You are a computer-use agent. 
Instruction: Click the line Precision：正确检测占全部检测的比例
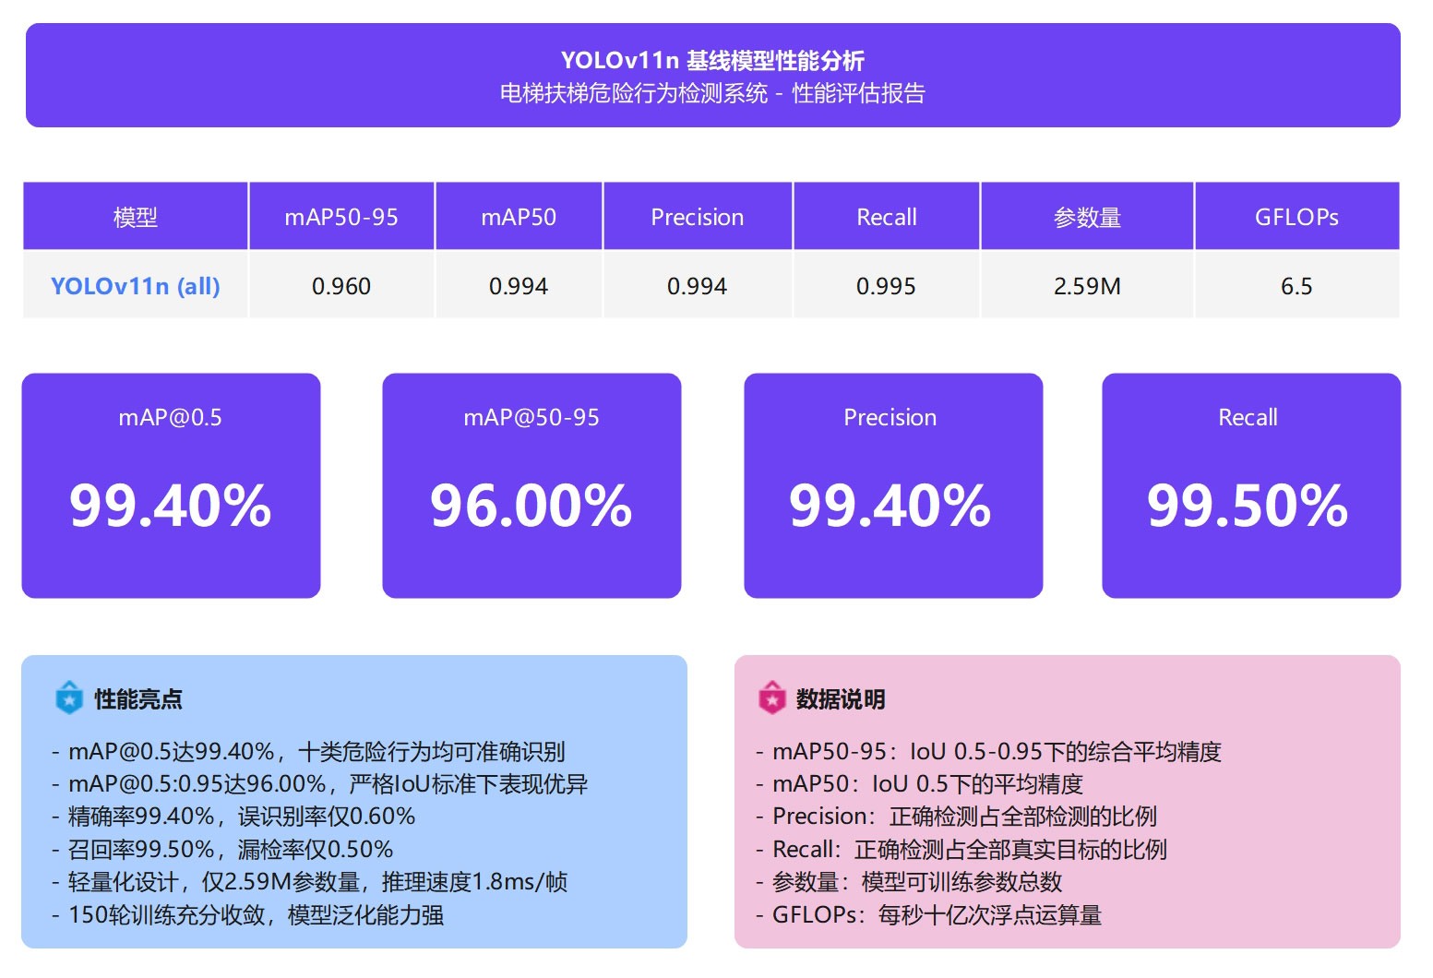pyautogui.click(x=956, y=817)
